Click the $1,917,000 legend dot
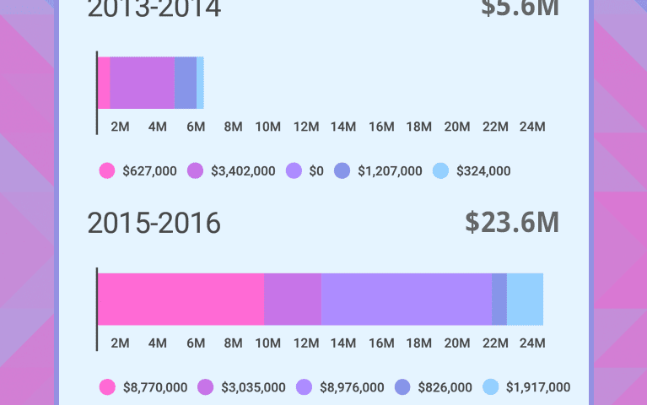The image size is (647, 405). 491,387
